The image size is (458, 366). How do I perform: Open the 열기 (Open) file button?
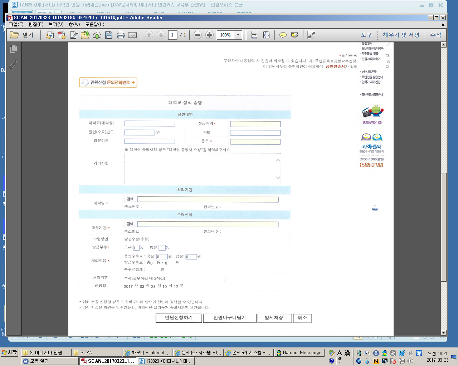pyautogui.click(x=22, y=35)
